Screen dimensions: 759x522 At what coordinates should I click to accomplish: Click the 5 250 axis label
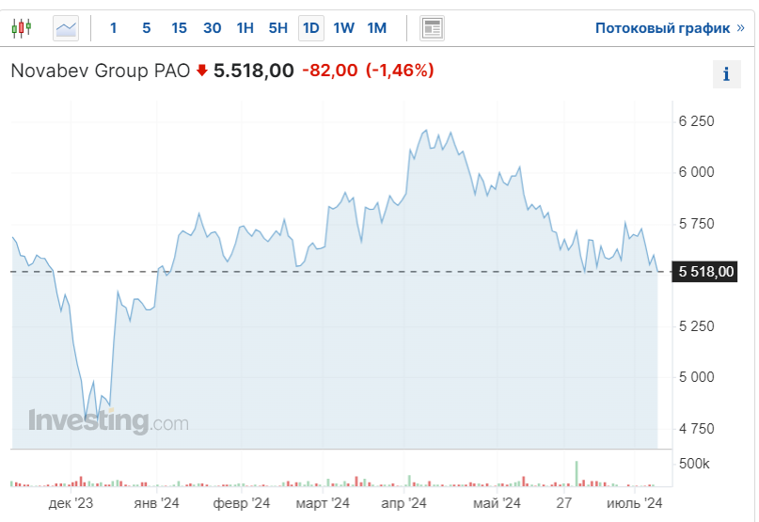click(x=696, y=326)
